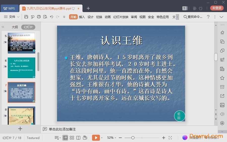This screenshot has height=142, width=227.
Task: Open the 动画 ribbon tab
Action: [x=108, y=17]
